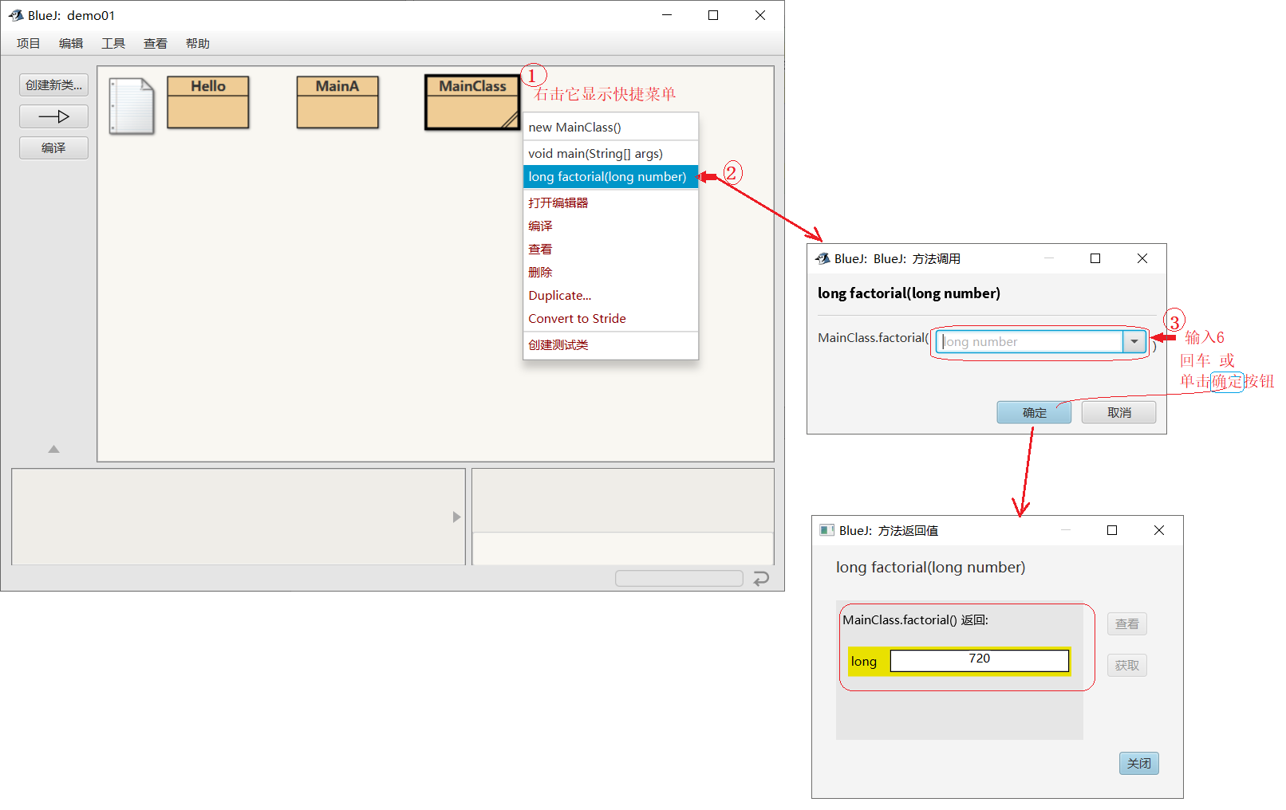
Task: Close the BlueJ demo01 main window
Action: tap(760, 15)
